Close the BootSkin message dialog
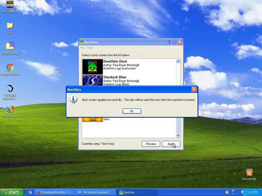Image resolution: width=262 pixels, height=196 pixels. coord(194,90)
